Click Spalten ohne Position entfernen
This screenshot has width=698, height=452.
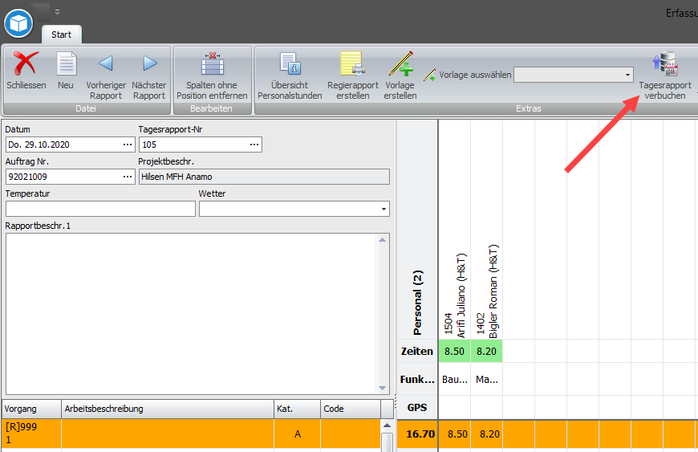[x=212, y=75]
